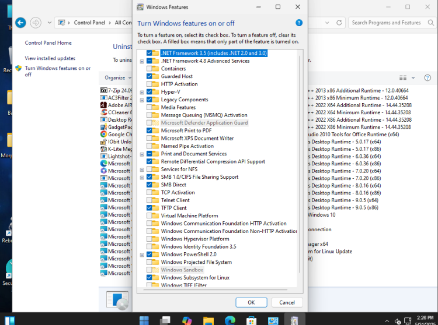
Task: Expand the Legacy Components node
Action: point(142,100)
